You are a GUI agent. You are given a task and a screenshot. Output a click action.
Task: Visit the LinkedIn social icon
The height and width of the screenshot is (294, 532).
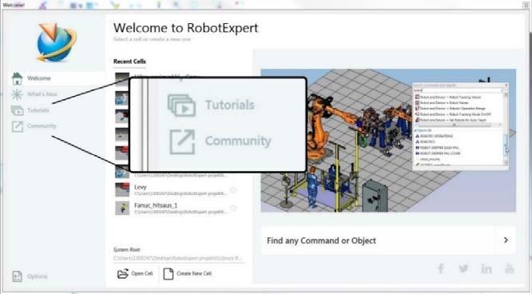click(x=486, y=268)
